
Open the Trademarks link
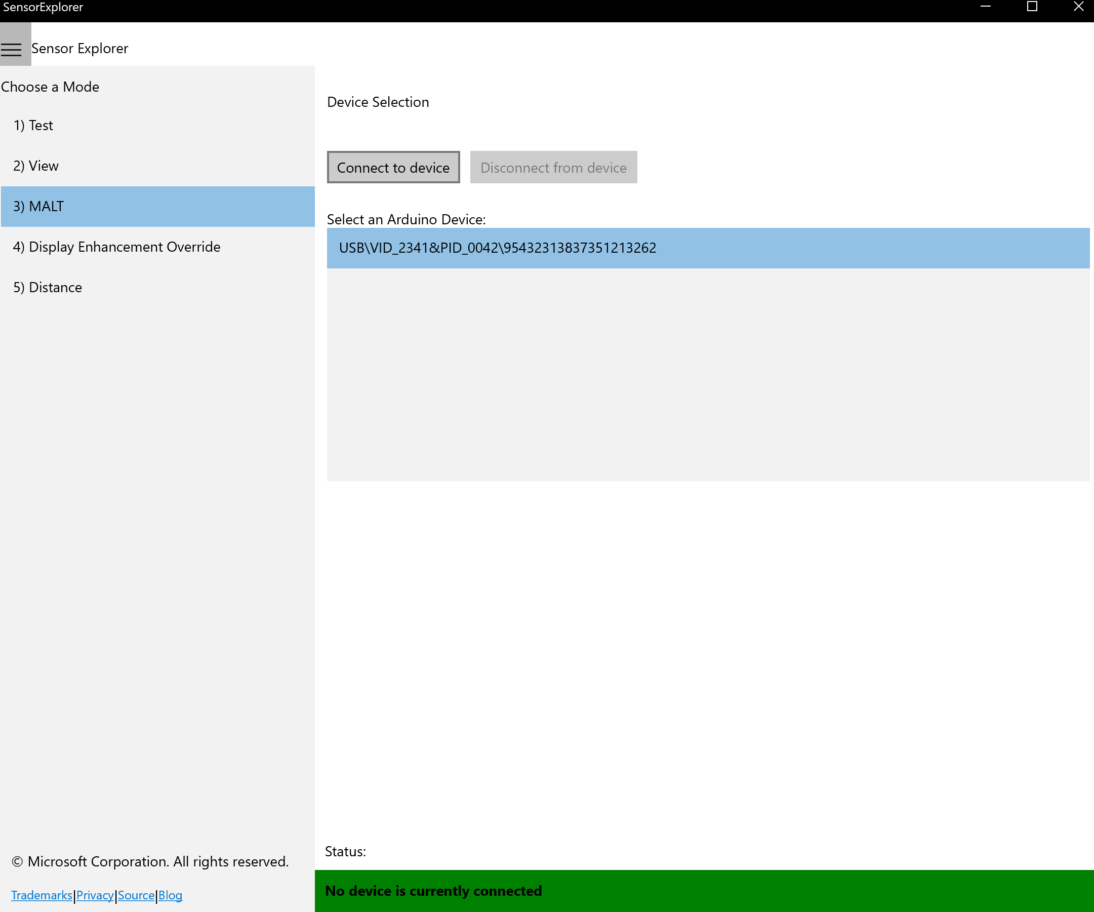click(43, 896)
